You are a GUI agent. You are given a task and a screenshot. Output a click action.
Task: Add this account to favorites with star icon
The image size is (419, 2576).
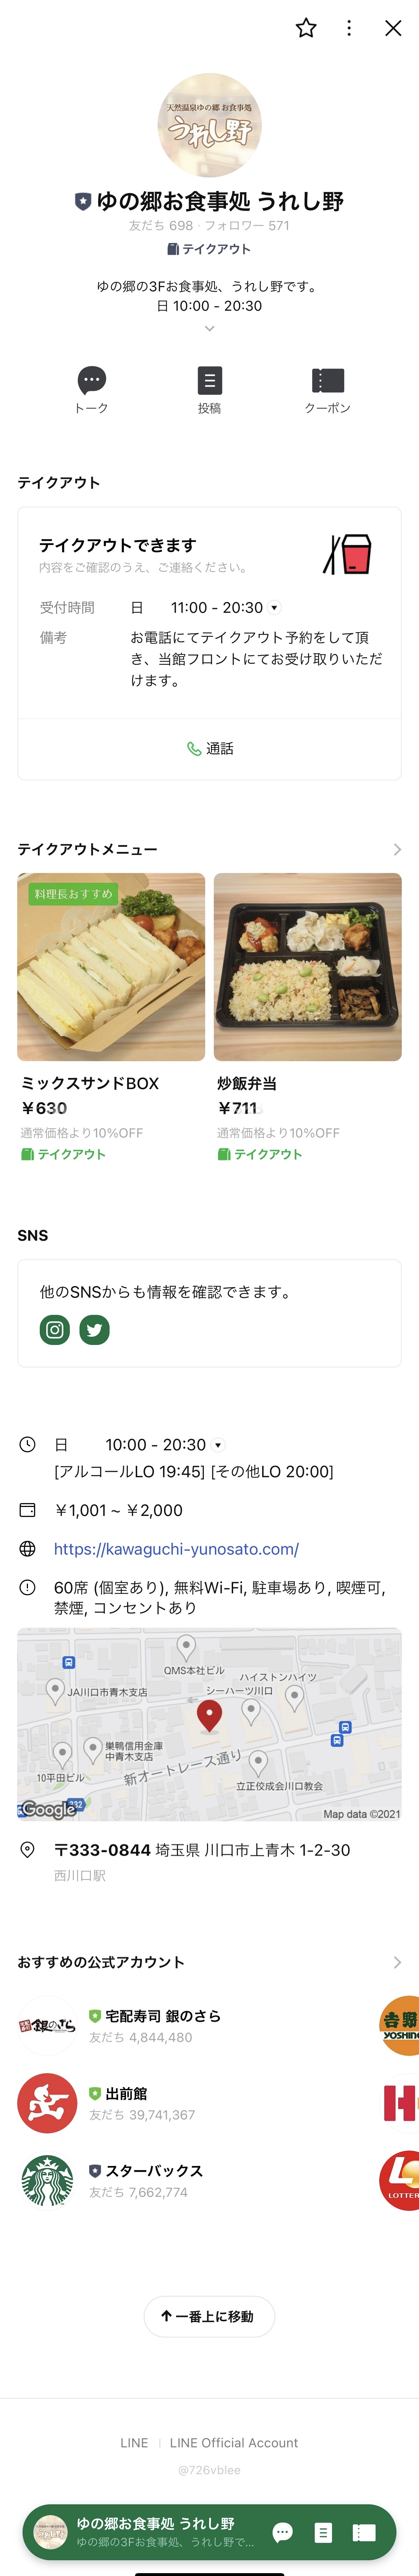(x=306, y=28)
